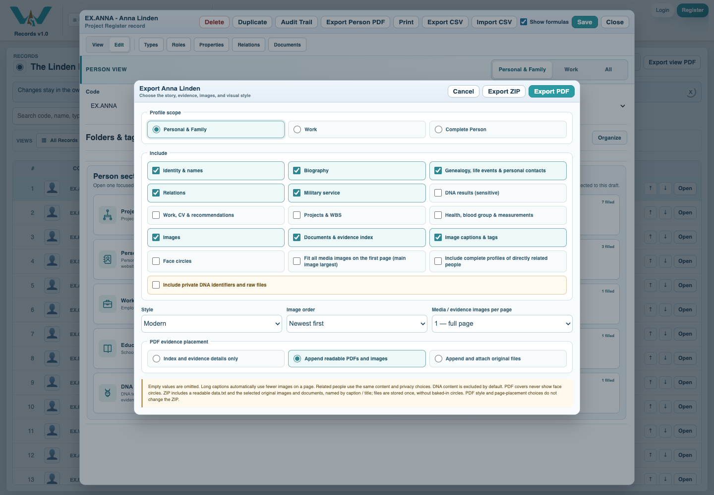Viewport: 714px width, 495px height.
Task: Click the down arrow in record row 2
Action: (665, 212)
